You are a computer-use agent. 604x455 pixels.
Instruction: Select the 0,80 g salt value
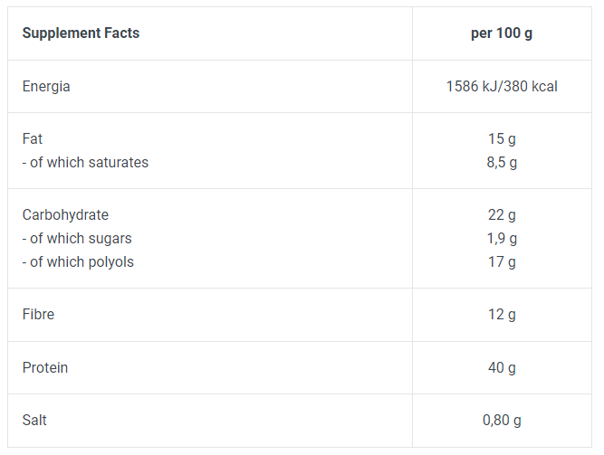point(502,420)
